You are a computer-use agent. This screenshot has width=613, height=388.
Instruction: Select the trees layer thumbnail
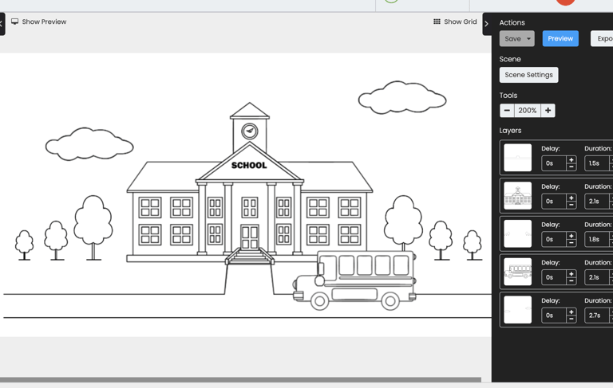coord(517,233)
